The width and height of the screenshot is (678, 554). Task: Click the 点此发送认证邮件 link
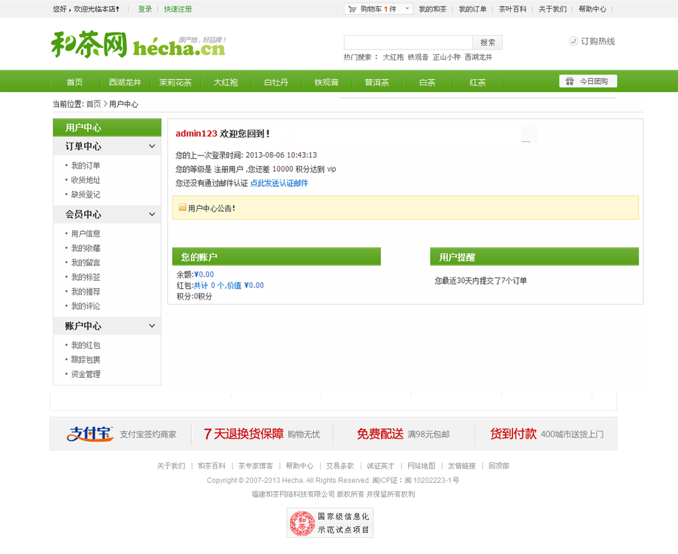pyautogui.click(x=279, y=183)
